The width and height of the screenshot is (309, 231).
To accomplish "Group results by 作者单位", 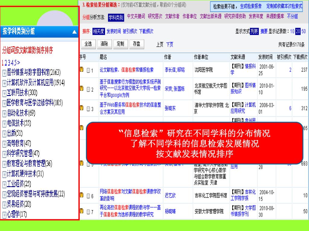I will pos(190,16).
